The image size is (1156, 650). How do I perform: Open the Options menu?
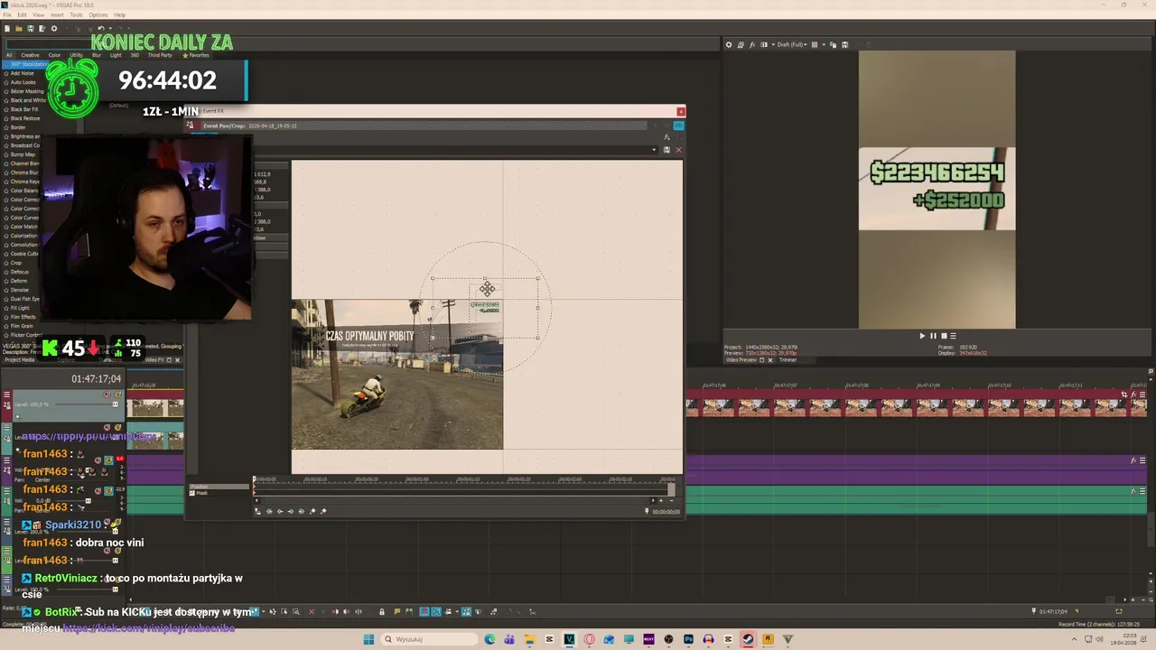pyautogui.click(x=98, y=14)
